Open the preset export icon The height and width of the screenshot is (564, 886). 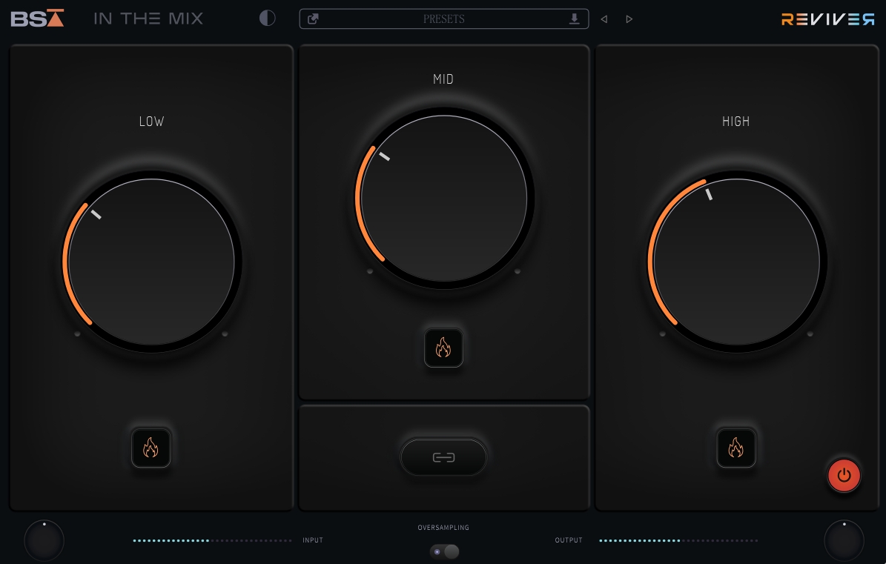pyautogui.click(x=313, y=19)
